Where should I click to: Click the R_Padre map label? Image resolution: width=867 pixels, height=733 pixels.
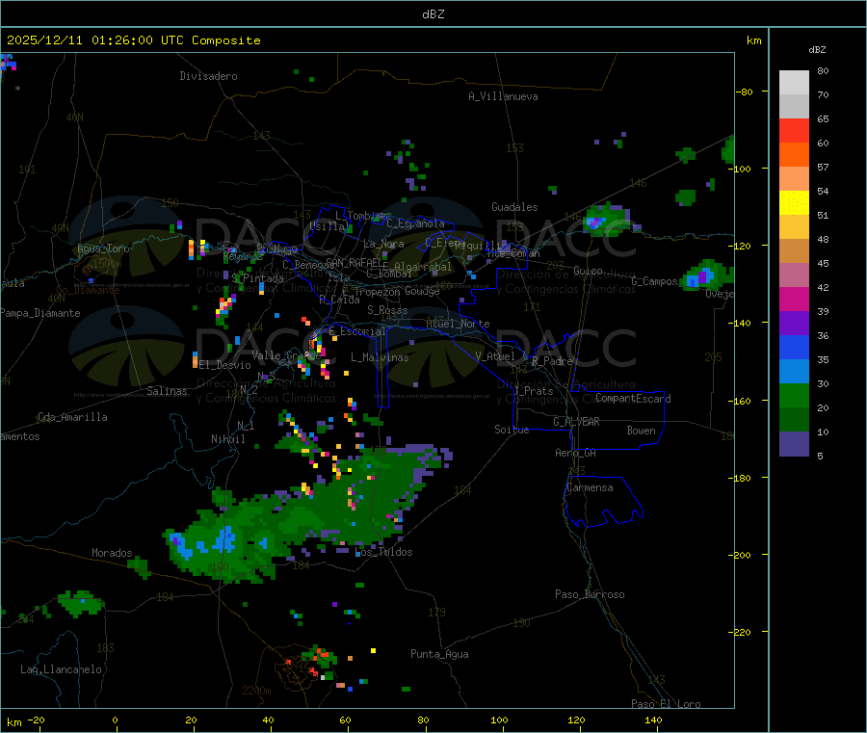coord(552,361)
